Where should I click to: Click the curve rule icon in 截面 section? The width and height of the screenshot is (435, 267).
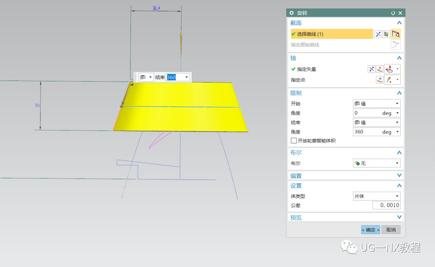tap(396, 34)
